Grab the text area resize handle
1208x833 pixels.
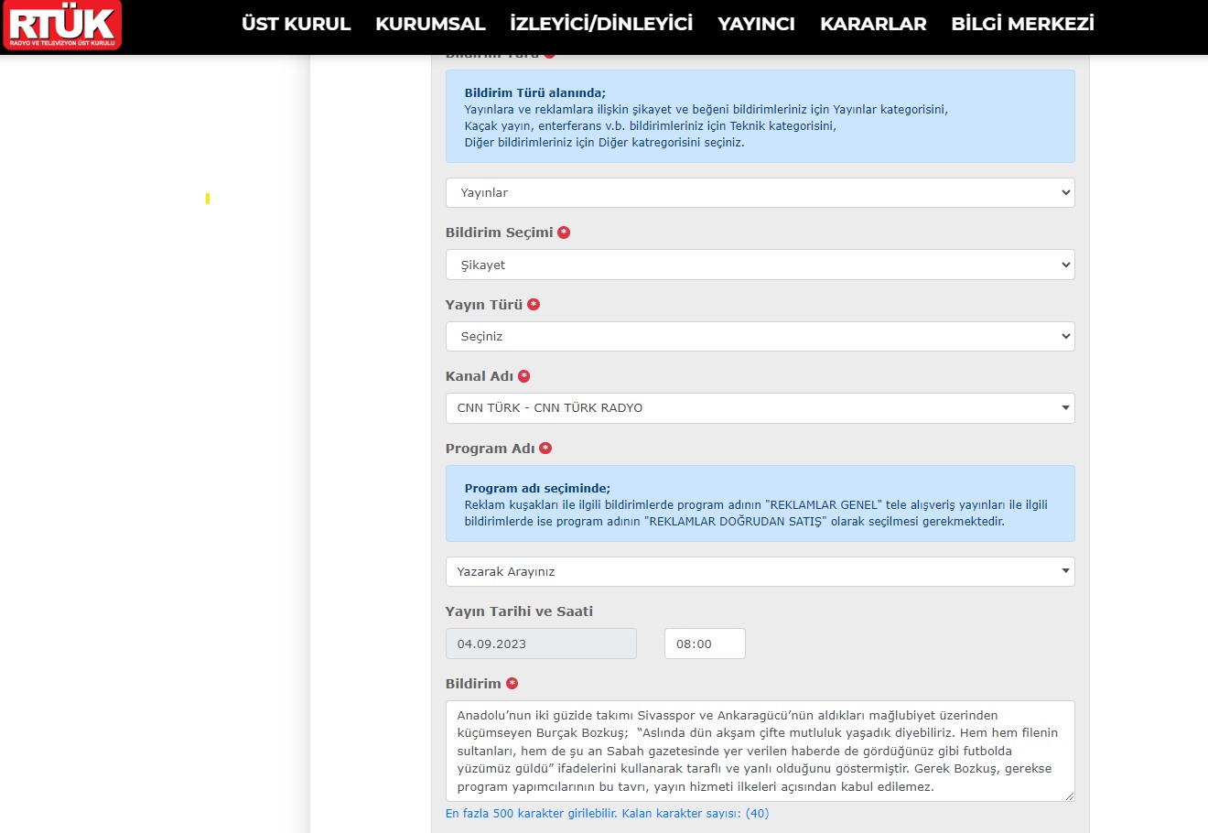click(1068, 796)
